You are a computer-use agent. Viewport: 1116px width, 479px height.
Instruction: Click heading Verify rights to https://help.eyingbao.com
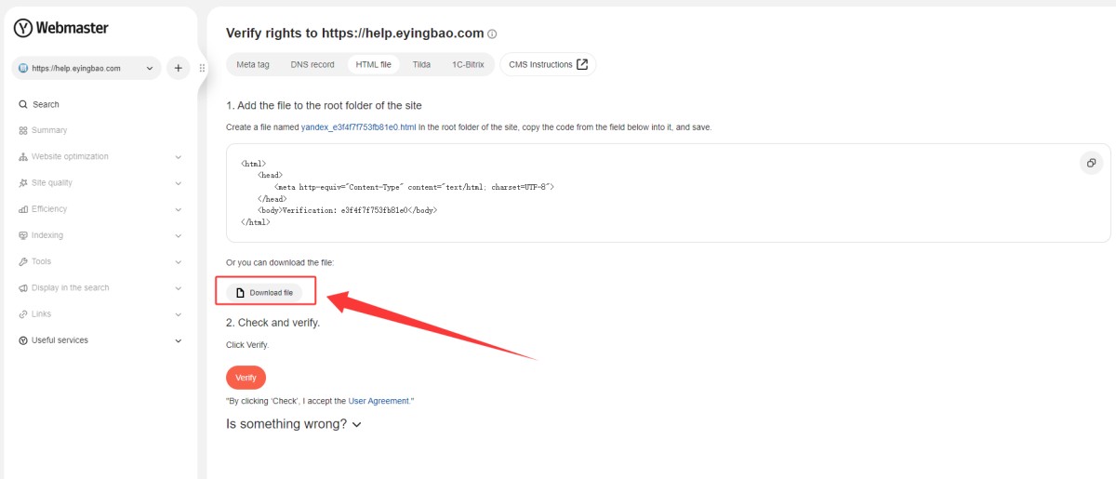pos(355,33)
